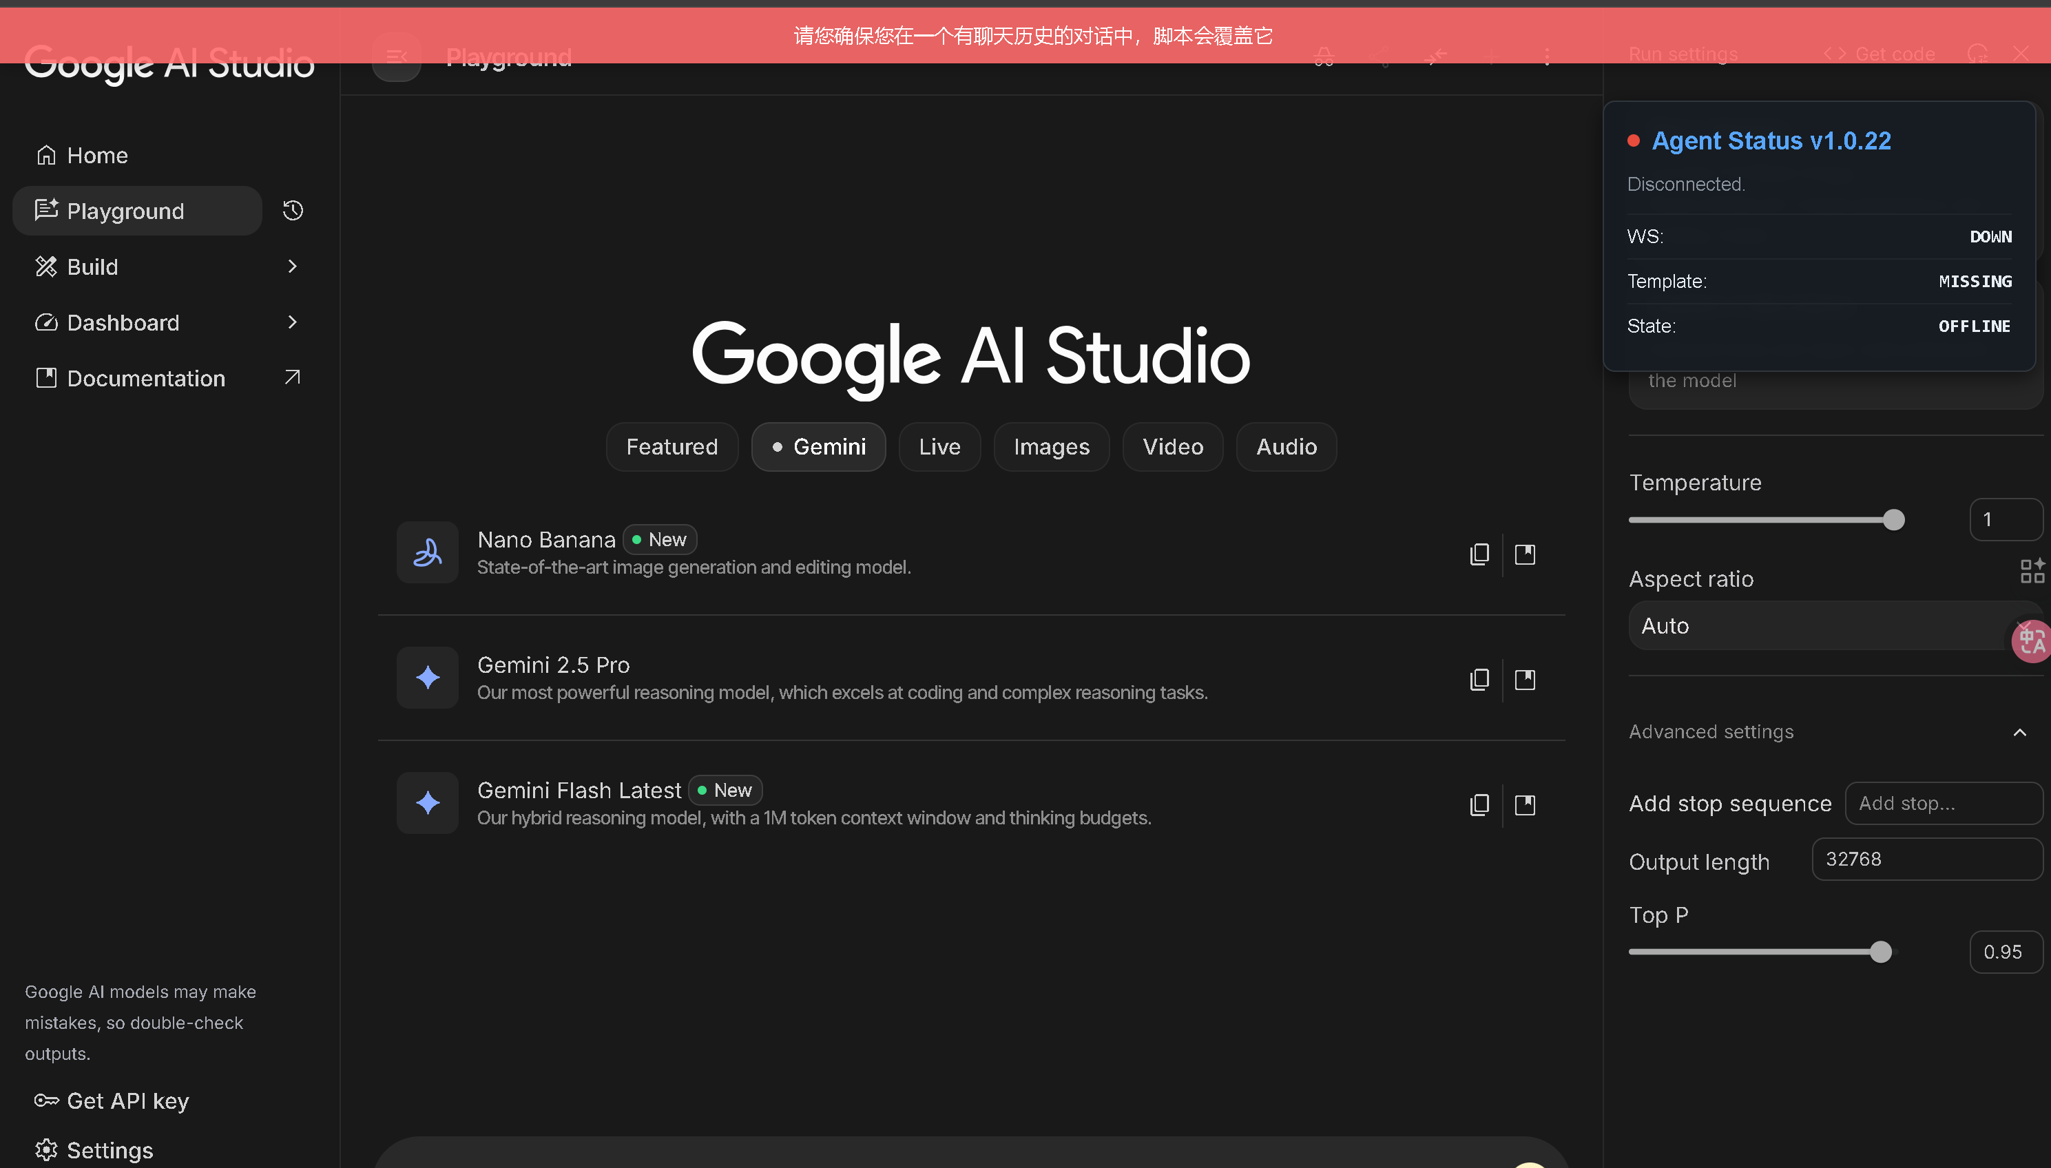Copy Gemini Flash Latest model name icon
2051x1168 pixels.
coord(1479,804)
